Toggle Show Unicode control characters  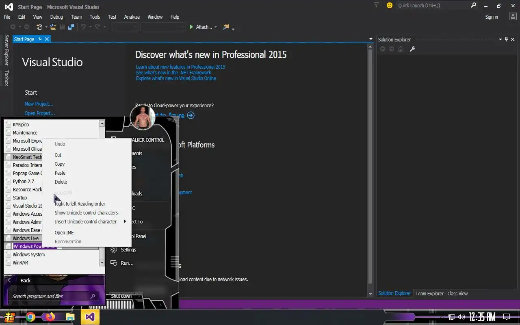tap(86, 213)
